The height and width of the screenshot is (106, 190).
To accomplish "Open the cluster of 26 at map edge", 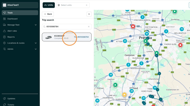I will (x=97, y=101).
